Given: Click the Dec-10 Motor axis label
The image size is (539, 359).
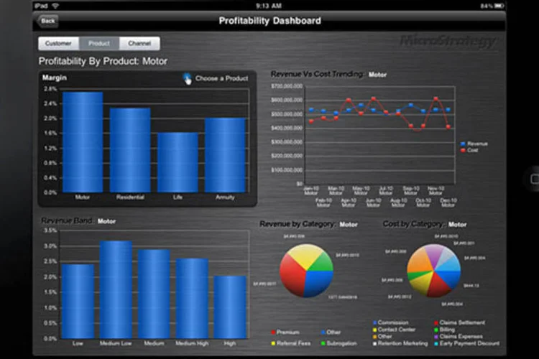Looking at the screenshot, I should 448,202.
